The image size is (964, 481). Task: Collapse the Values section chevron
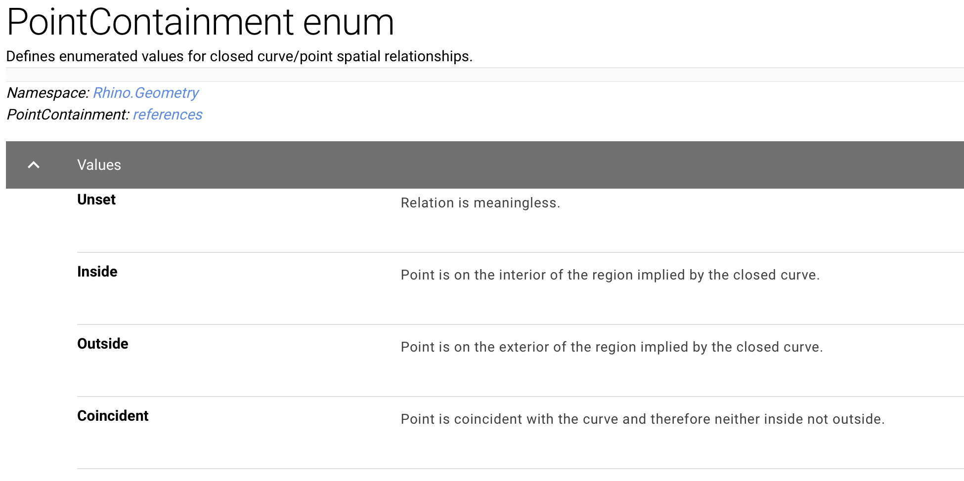pos(34,165)
